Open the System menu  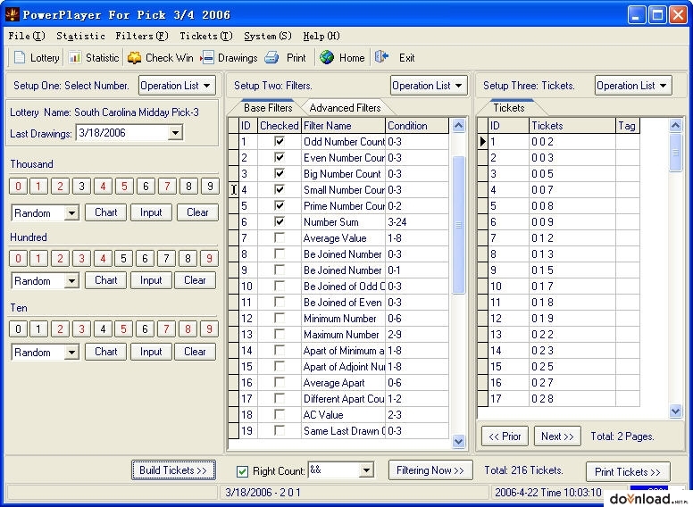(268, 37)
